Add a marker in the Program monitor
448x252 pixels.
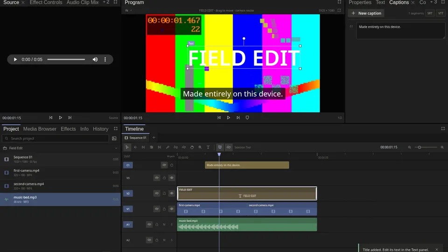point(247,118)
